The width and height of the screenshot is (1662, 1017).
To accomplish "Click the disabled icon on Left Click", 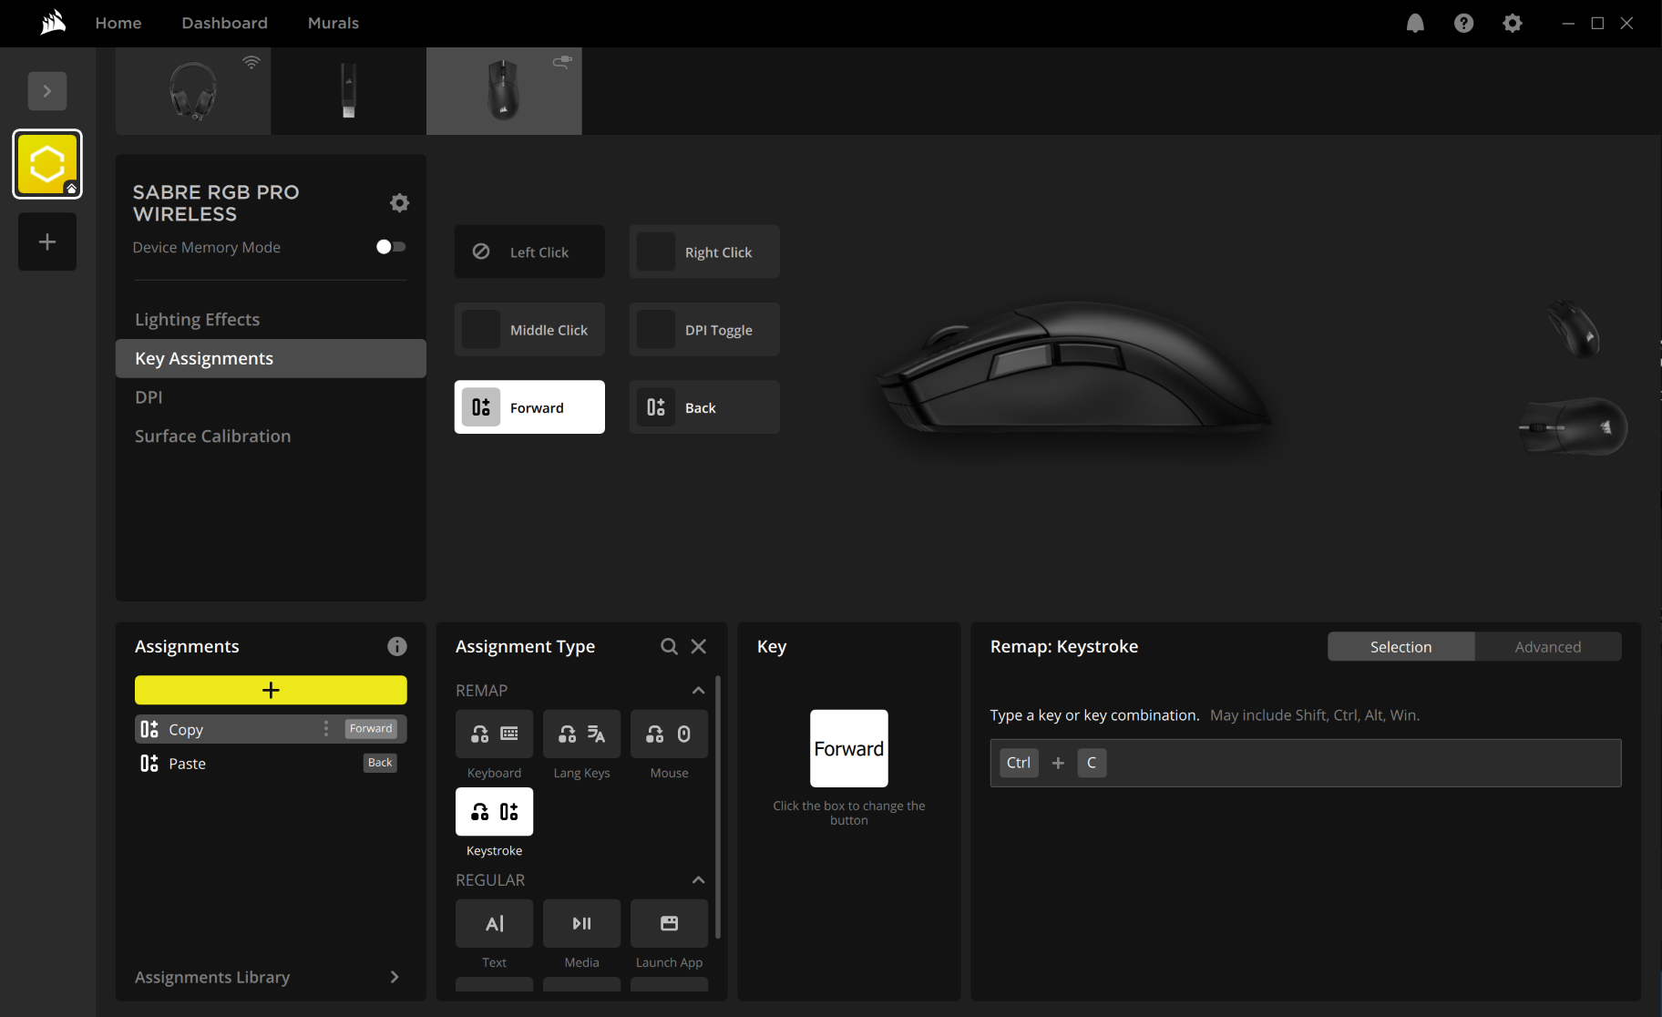I will 481,252.
